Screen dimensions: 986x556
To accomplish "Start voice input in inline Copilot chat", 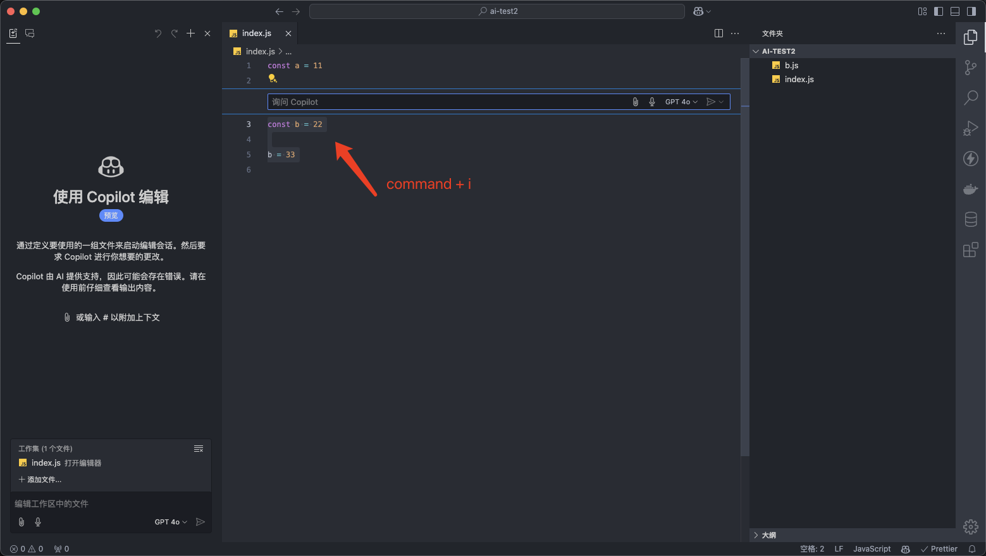I will tap(652, 102).
